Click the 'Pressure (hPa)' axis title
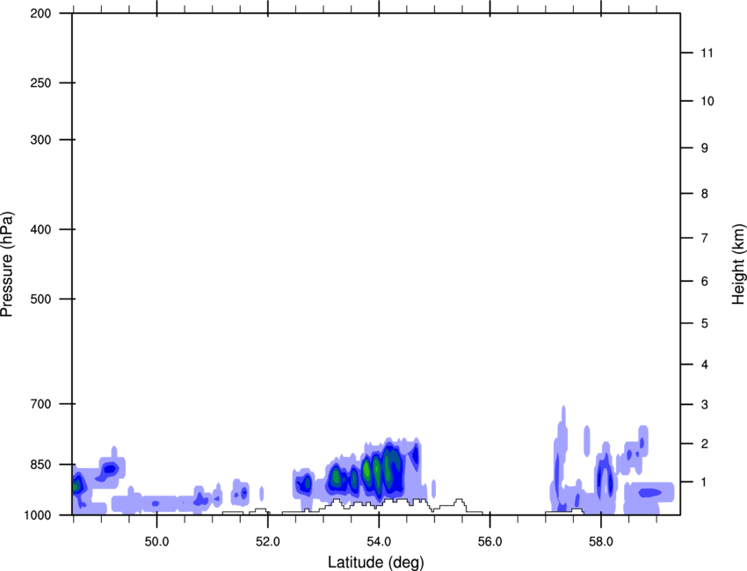747x571 pixels. coord(8,264)
